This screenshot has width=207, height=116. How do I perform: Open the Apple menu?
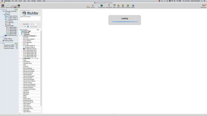2,1
